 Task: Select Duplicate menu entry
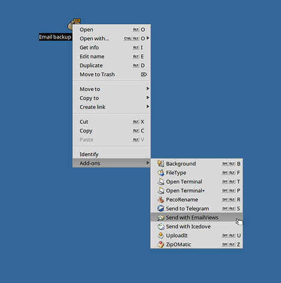111,66
